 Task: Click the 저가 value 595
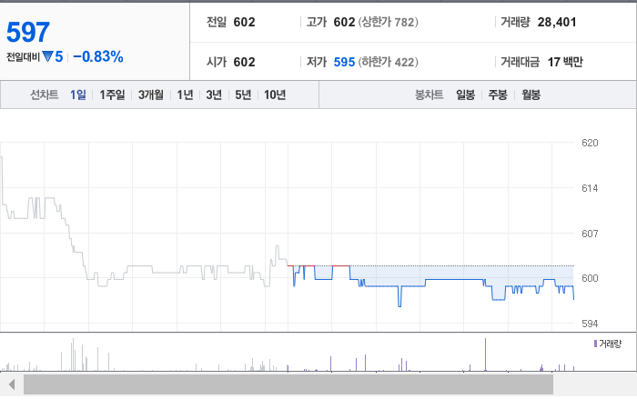tap(344, 62)
